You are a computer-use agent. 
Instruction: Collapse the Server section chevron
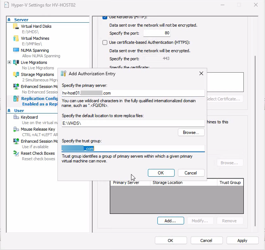[x=9, y=20]
